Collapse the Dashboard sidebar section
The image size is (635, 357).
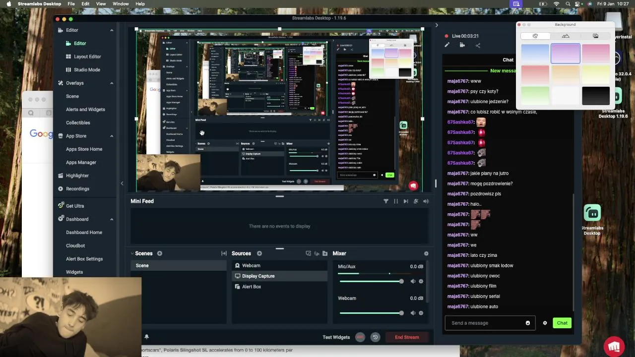coord(112,219)
